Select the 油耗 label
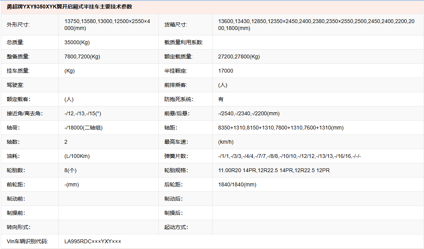The image size is (424, 249). 13,156
